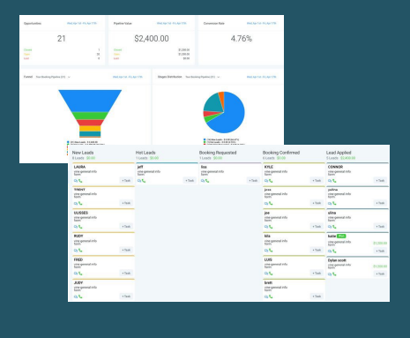This screenshot has width=410, height=338.
Task: Click the phone icon on jess's card
Action: [271, 203]
